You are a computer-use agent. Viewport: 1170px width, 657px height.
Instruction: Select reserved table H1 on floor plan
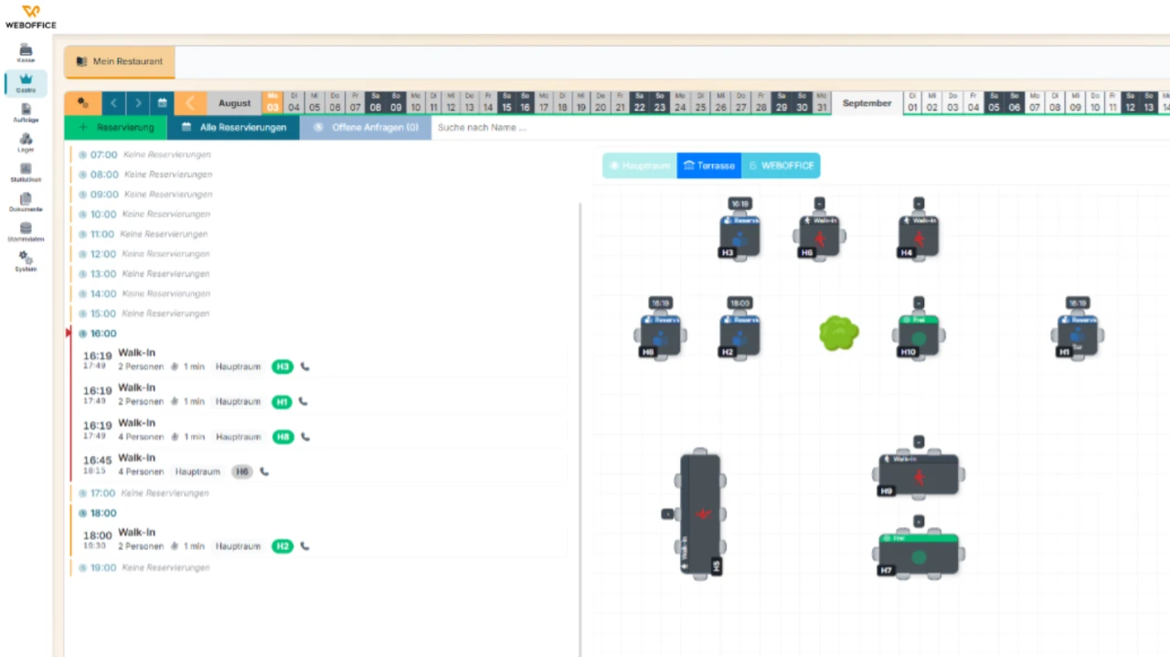pyautogui.click(x=1078, y=336)
